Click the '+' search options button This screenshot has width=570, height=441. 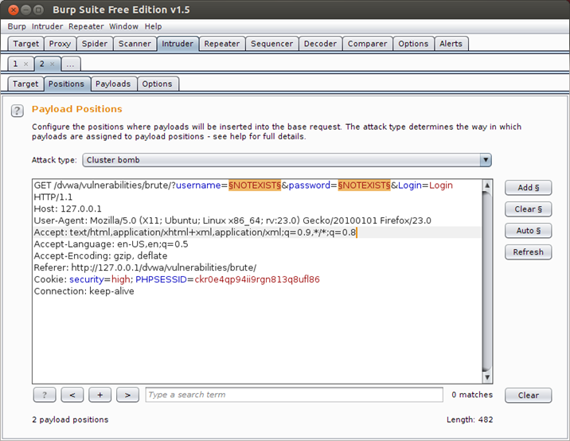[100, 395]
